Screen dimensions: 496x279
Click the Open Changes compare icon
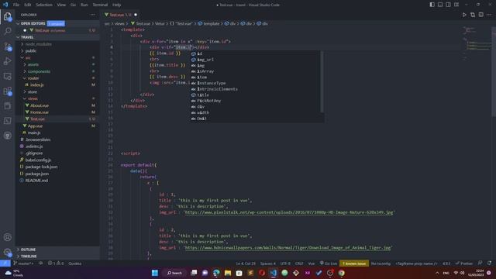pos(473,15)
